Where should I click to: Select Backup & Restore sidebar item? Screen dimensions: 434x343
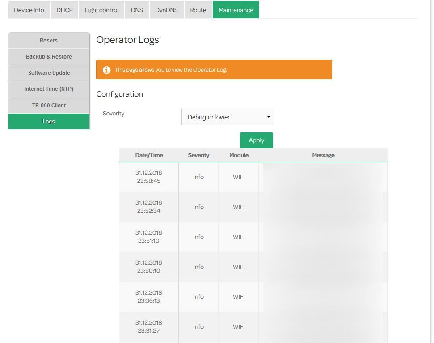point(49,57)
